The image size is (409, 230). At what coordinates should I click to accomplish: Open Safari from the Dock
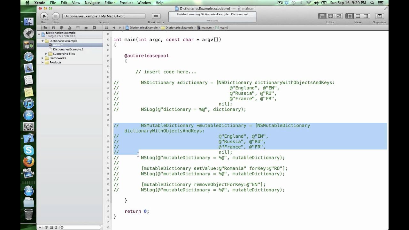pyautogui.click(x=29, y=57)
